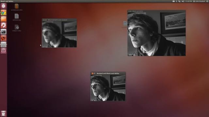The height and width of the screenshot is (117, 209).
Task: Open the CMU Student user menu
Action: point(199,1)
